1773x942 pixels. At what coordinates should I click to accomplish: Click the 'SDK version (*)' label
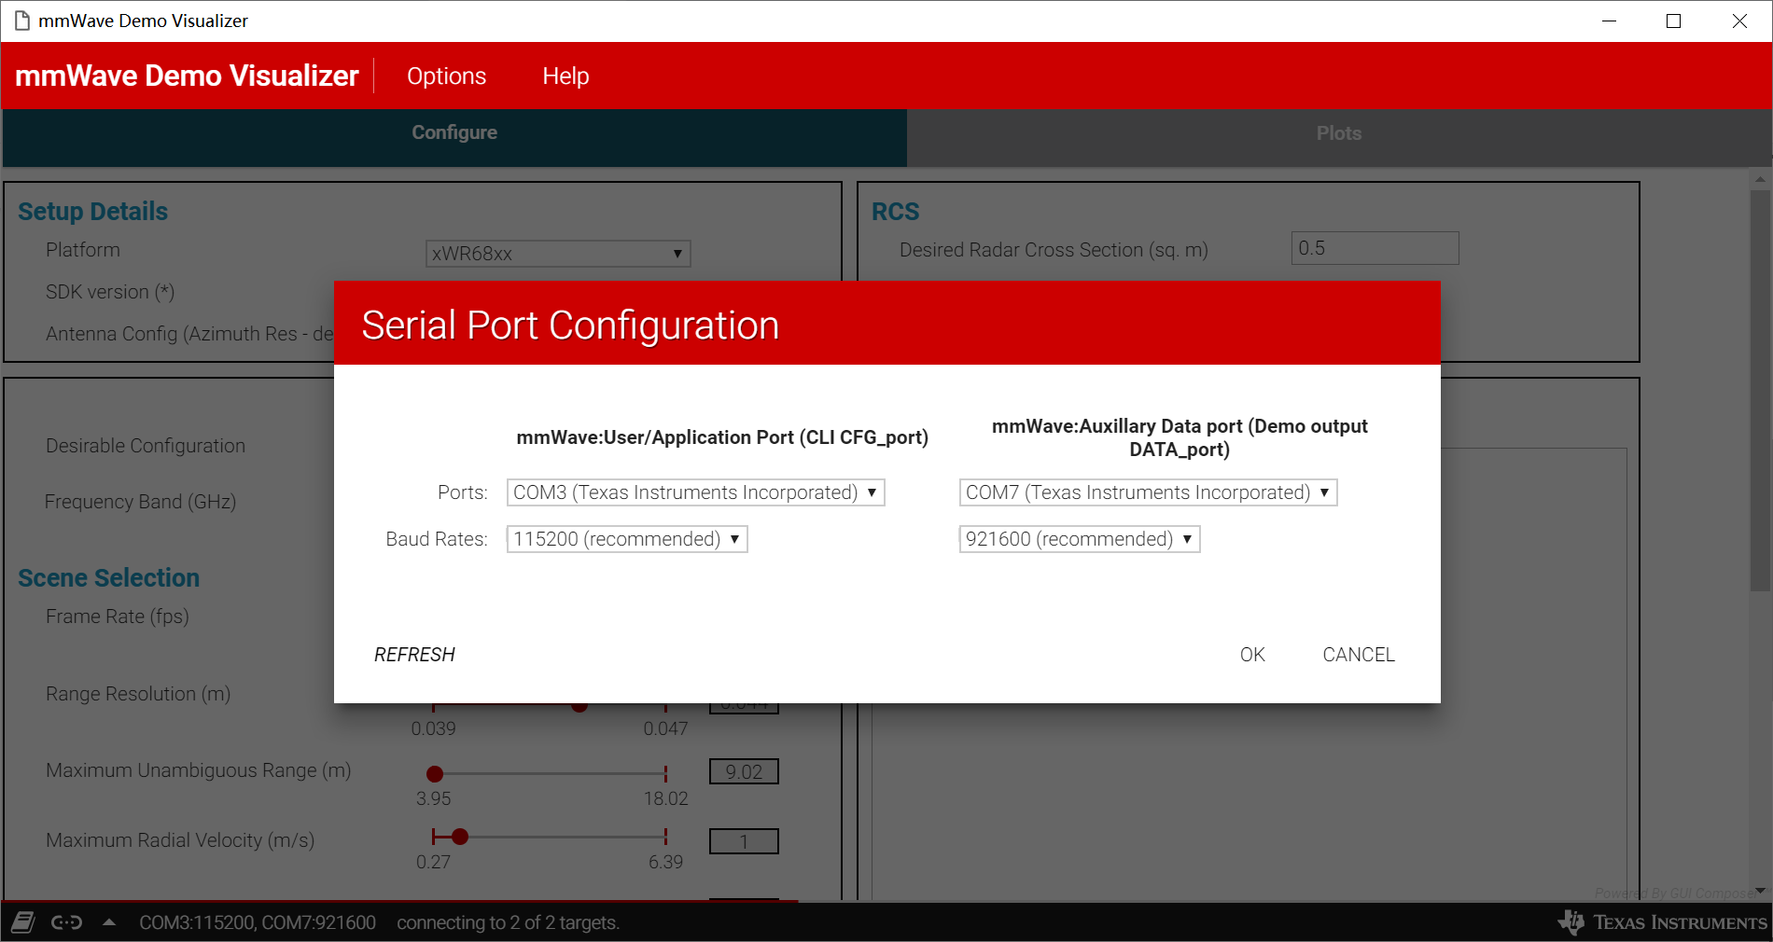coord(110,292)
